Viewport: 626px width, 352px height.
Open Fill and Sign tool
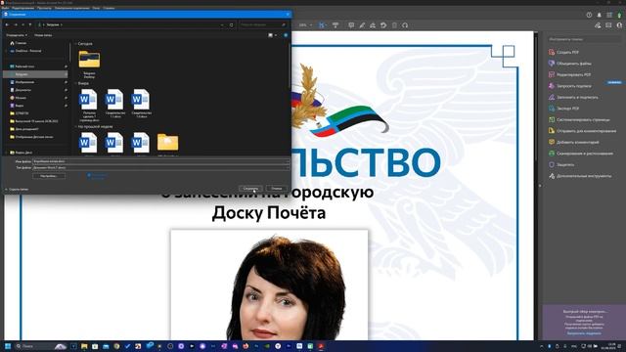coord(573,97)
